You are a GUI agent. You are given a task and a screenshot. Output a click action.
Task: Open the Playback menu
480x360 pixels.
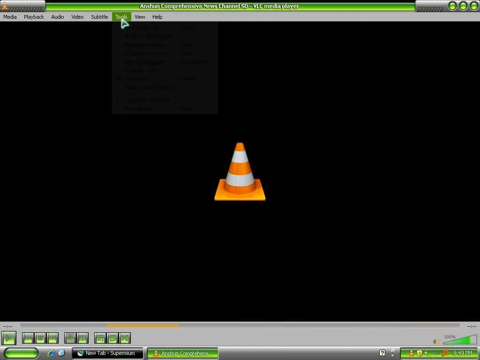pyautogui.click(x=34, y=17)
